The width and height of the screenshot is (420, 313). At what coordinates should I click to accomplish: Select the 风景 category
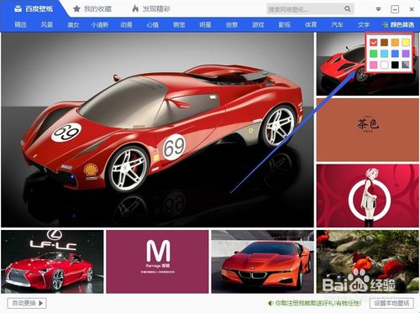pos(46,24)
